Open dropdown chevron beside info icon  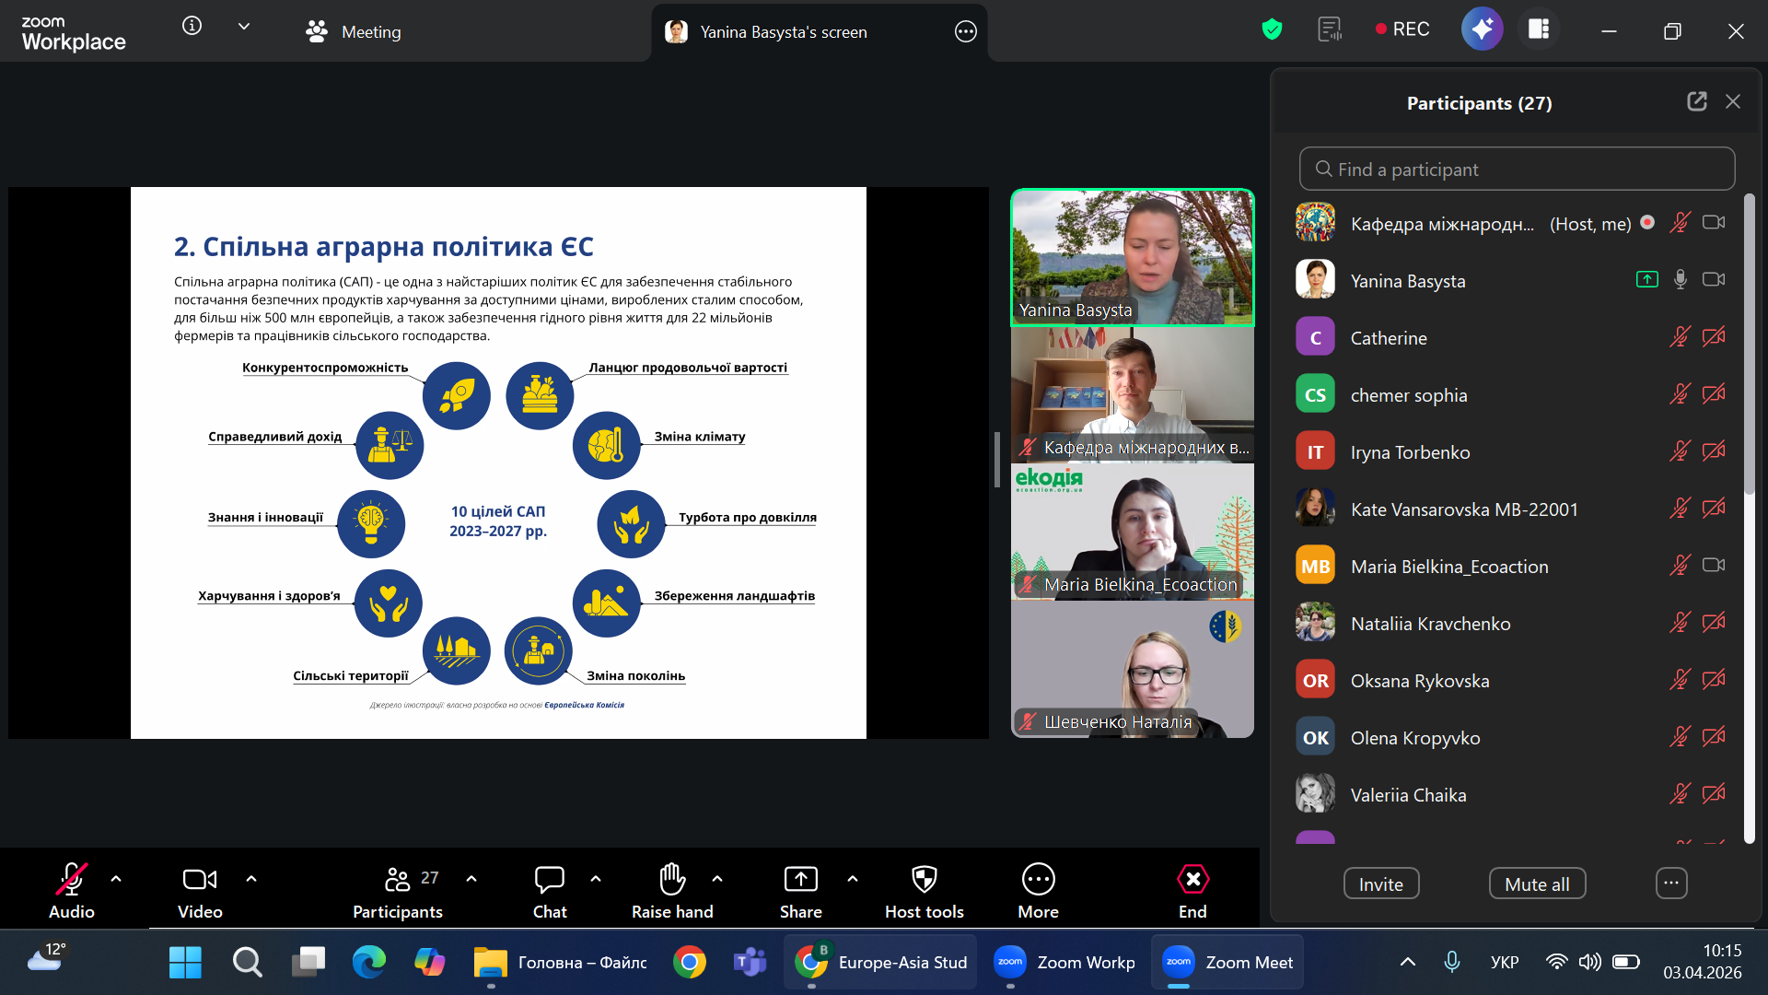[244, 26]
